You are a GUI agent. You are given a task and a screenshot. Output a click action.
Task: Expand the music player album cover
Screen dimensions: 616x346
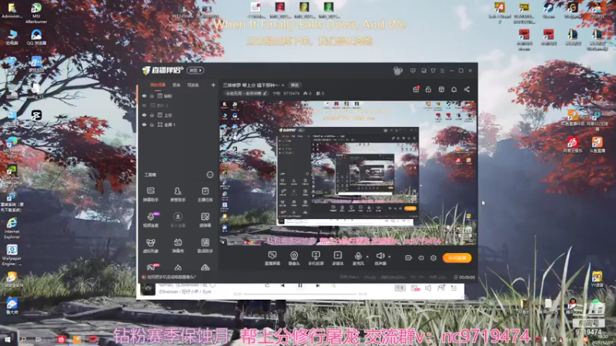coord(148,289)
